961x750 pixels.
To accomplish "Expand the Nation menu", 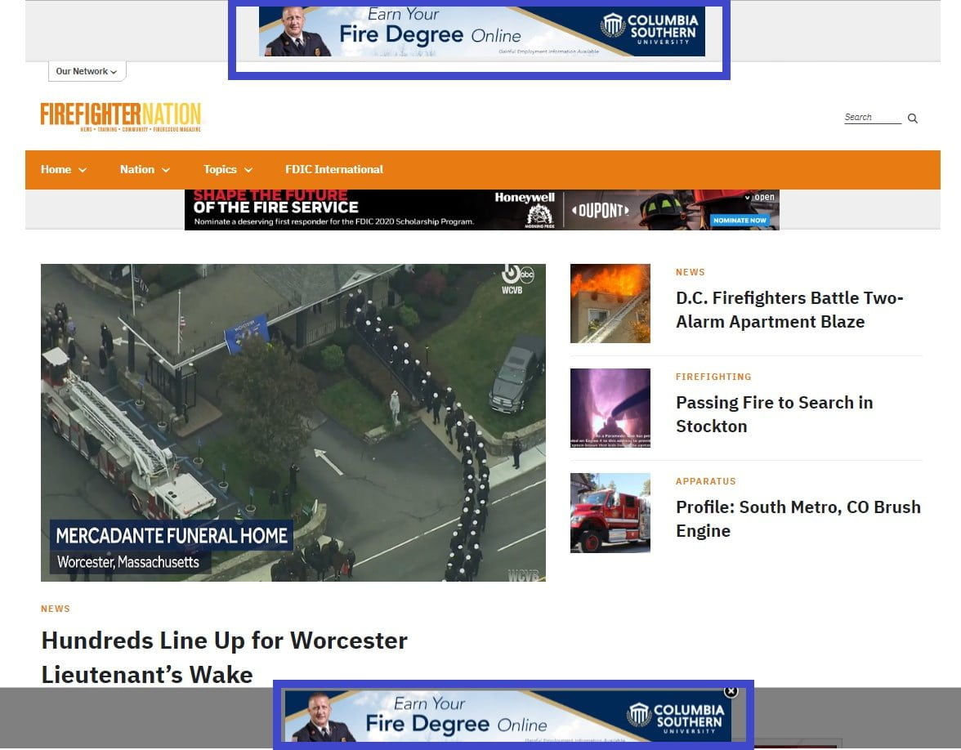I will click(145, 170).
